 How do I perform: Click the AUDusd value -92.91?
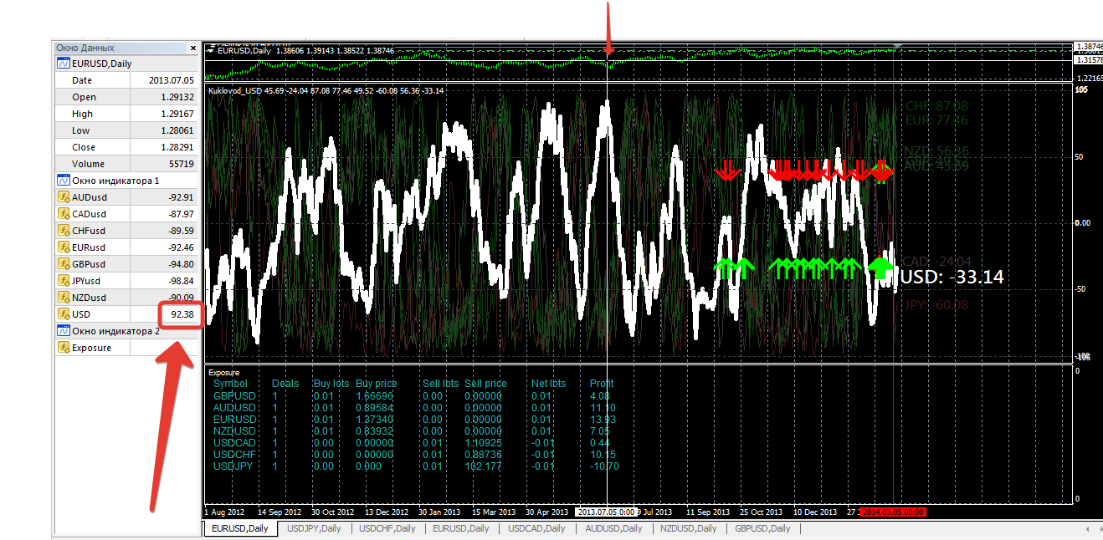point(181,197)
